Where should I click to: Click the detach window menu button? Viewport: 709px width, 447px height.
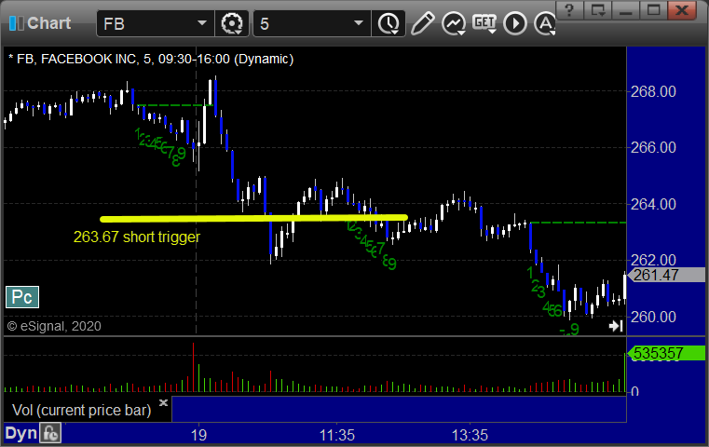(x=598, y=10)
